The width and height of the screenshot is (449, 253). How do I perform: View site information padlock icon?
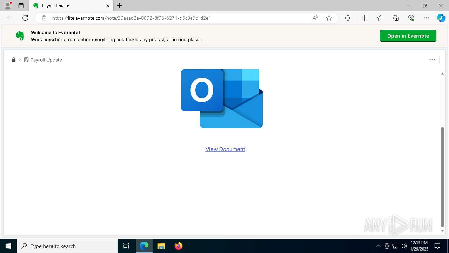44,18
